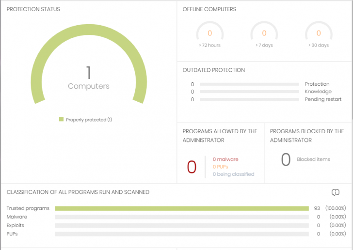The width and height of the screenshot is (353, 250).
Task: Click the PUPs classification bar
Action: [x=182, y=234]
